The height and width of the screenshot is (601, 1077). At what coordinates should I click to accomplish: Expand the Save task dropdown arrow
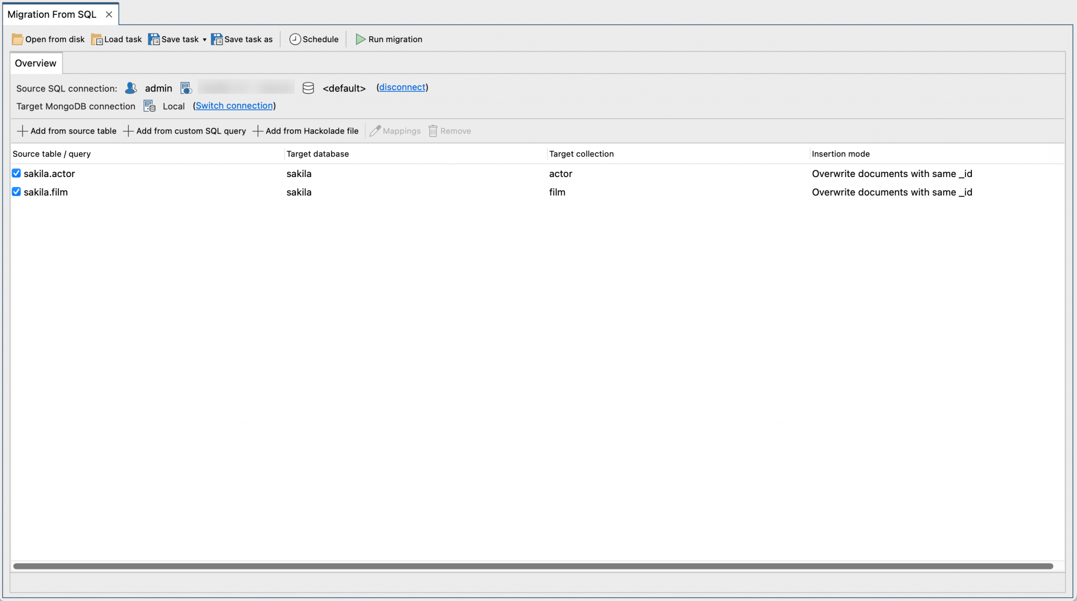click(205, 39)
